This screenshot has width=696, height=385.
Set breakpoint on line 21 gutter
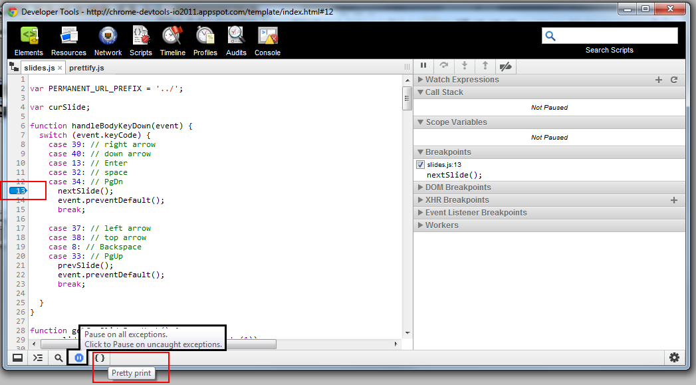pyautogui.click(x=20, y=265)
